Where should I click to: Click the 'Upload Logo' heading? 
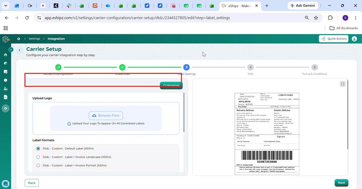point(42,98)
